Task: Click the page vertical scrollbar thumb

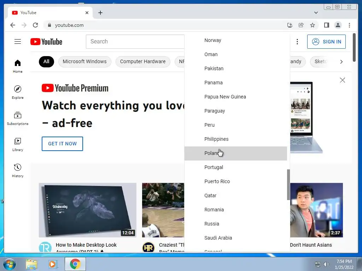Action: (354, 48)
